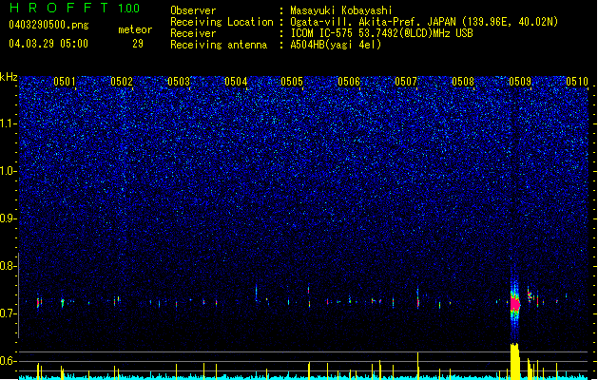Click the meteor count value 29
This screenshot has width=598, height=380.
pyautogui.click(x=138, y=44)
